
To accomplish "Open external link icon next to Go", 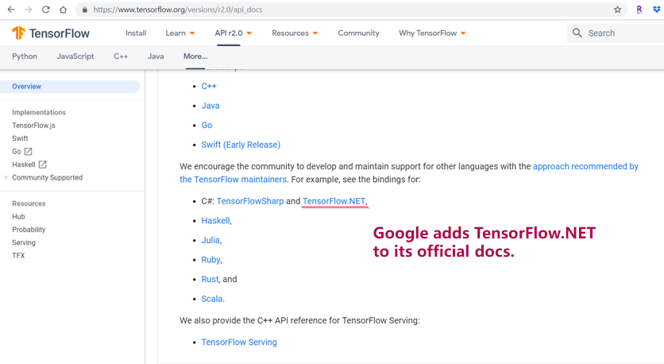I will [x=28, y=151].
